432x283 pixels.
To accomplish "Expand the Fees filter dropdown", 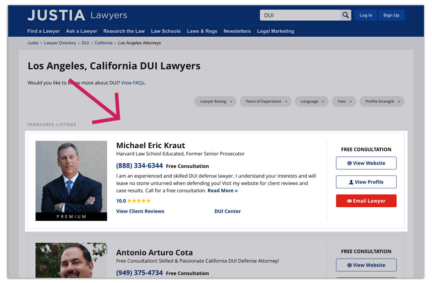I will (x=344, y=102).
